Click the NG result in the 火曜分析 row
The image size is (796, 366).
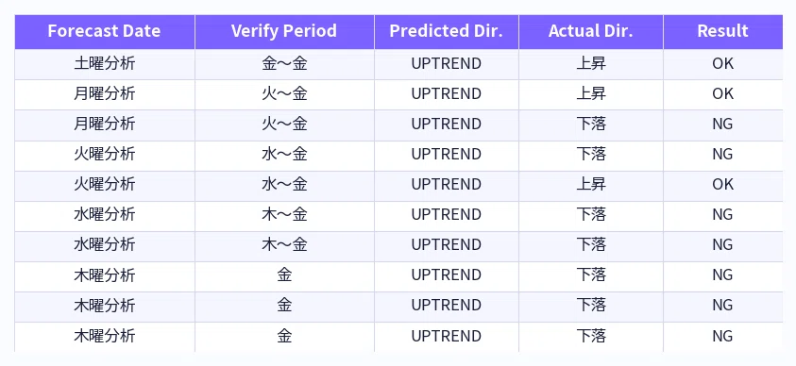(x=723, y=154)
